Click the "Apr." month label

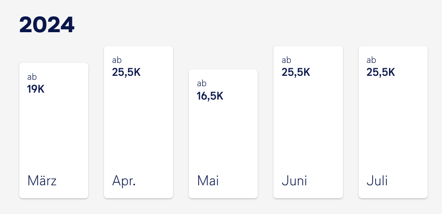tap(124, 181)
